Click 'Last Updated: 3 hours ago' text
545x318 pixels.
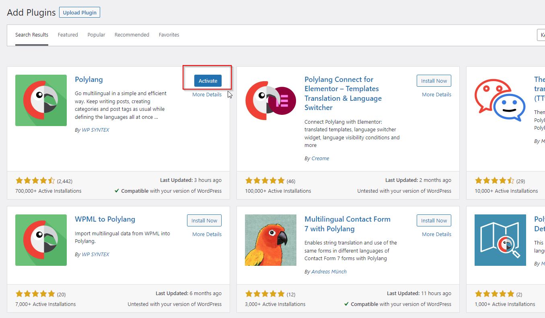pos(191,180)
